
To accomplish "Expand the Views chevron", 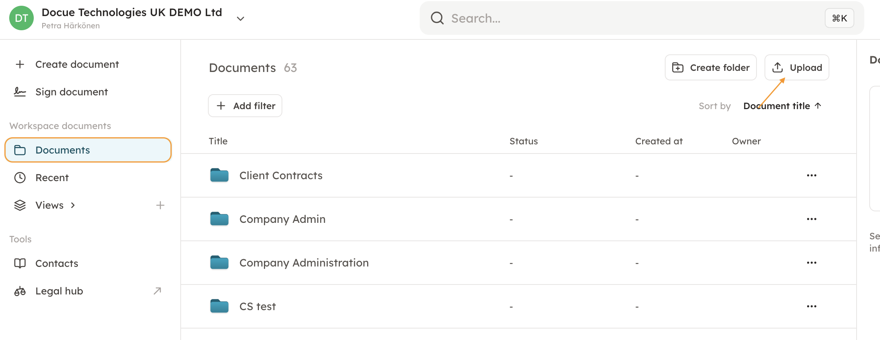I will tap(73, 205).
